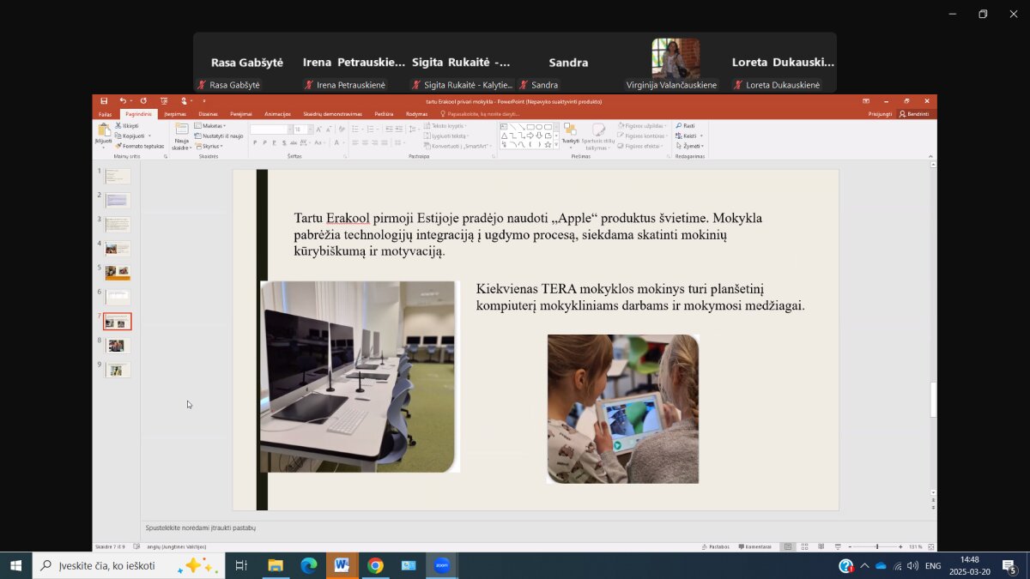Open File Explorer from taskbar
Viewport: 1030px width, 579px height.
[276, 565]
